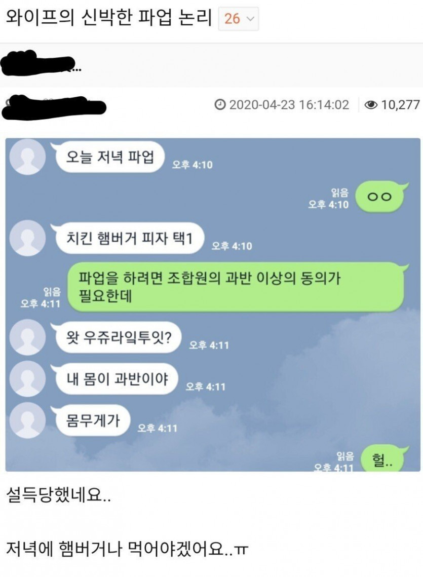Expand the 26 comments dropdown
Screen dimensions: 423x577
pyautogui.click(x=239, y=18)
